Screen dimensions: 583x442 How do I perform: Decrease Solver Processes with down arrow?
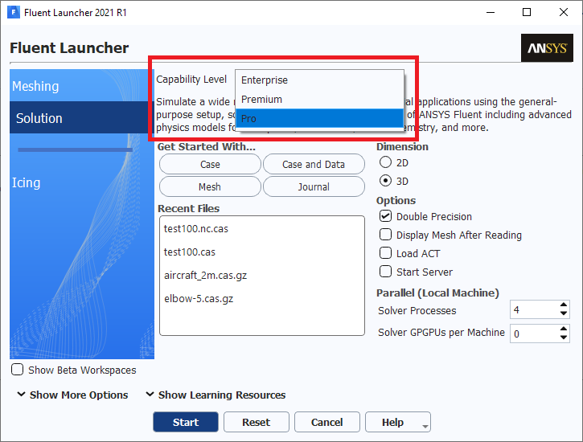click(x=564, y=313)
